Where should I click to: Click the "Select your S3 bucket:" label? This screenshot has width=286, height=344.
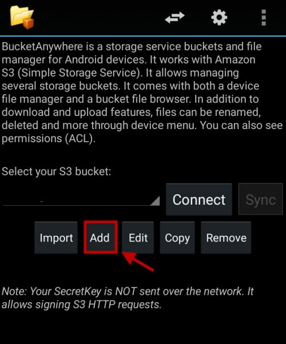[57, 171]
